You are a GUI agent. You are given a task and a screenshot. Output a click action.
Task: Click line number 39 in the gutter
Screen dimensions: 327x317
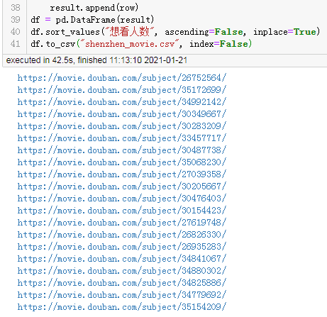[x=16, y=20]
